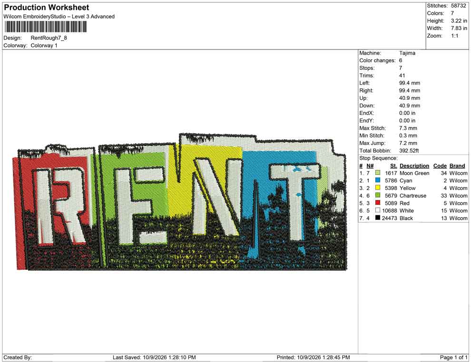Click the Colors value '7' in header
Screen dimensions: 471x362
(452, 13)
